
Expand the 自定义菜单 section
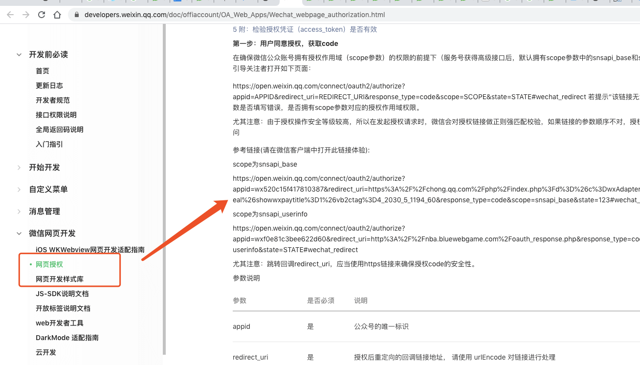point(19,190)
